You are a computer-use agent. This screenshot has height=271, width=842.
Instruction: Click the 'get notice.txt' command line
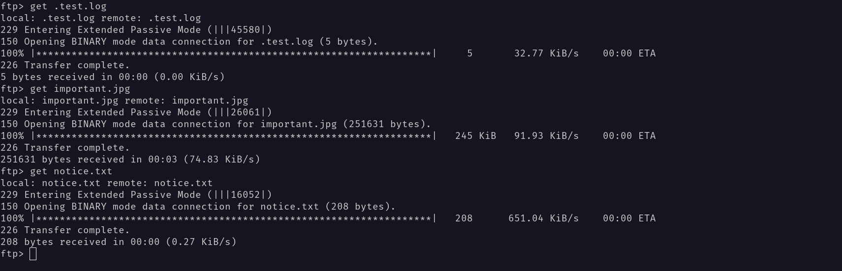tap(57, 171)
